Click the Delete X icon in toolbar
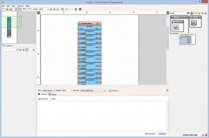This screenshot has width=209, height=138. 66,9
